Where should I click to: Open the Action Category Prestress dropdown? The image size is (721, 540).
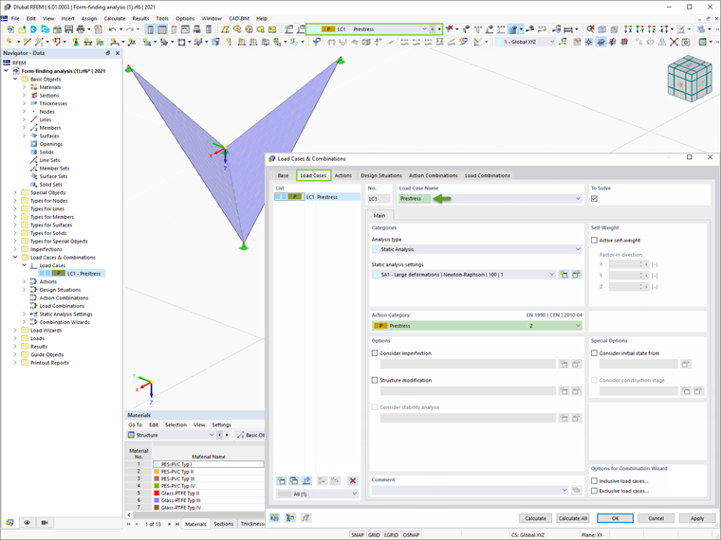477,326
